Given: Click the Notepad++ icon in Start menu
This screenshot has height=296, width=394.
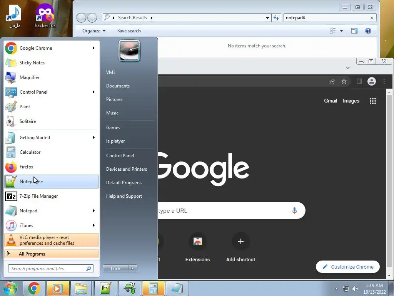Looking at the screenshot, I should (x=11, y=182).
